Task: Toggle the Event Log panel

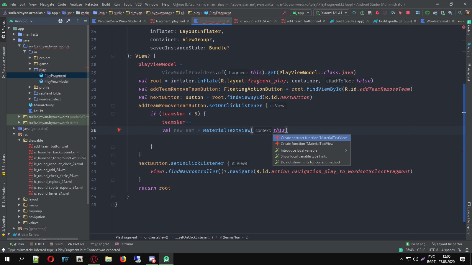Action: point(416,244)
